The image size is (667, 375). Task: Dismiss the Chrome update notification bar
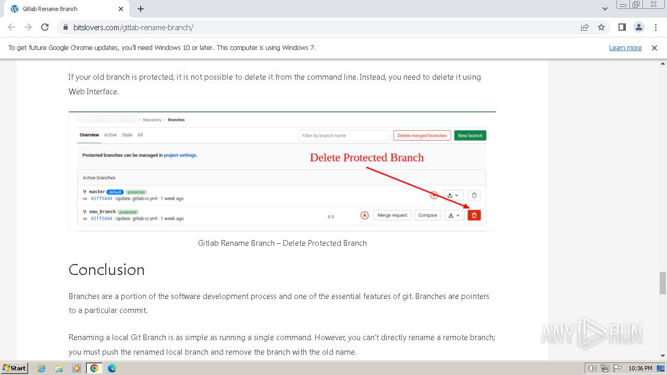coord(654,47)
